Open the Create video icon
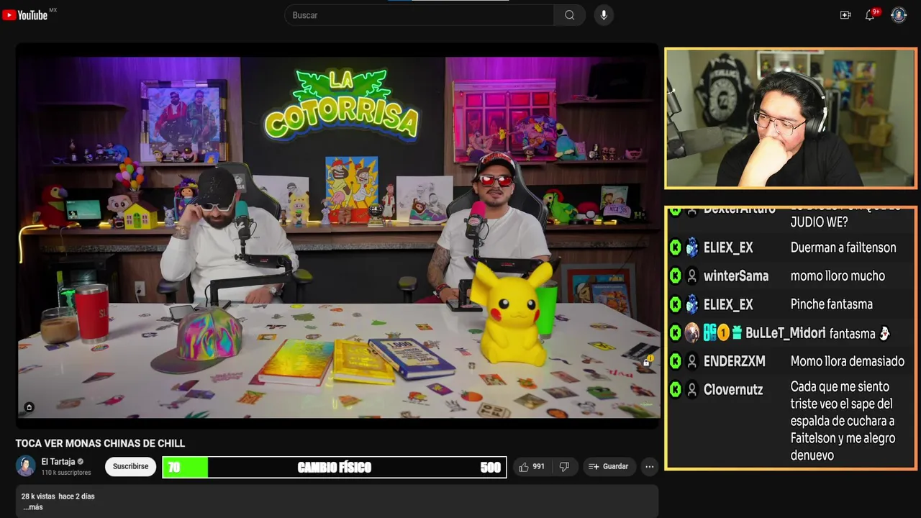Screen dimensions: 921x518 [x=845, y=15]
